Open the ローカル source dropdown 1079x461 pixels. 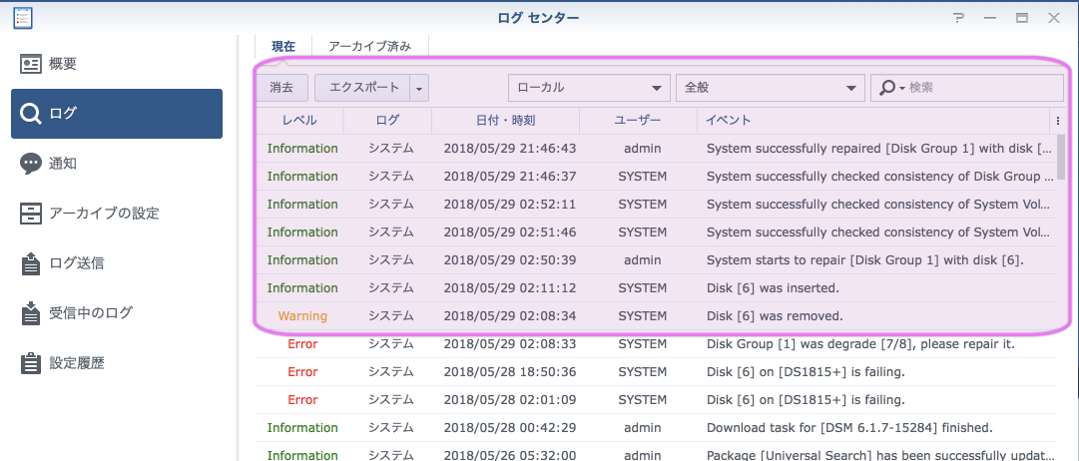pyautogui.click(x=589, y=88)
